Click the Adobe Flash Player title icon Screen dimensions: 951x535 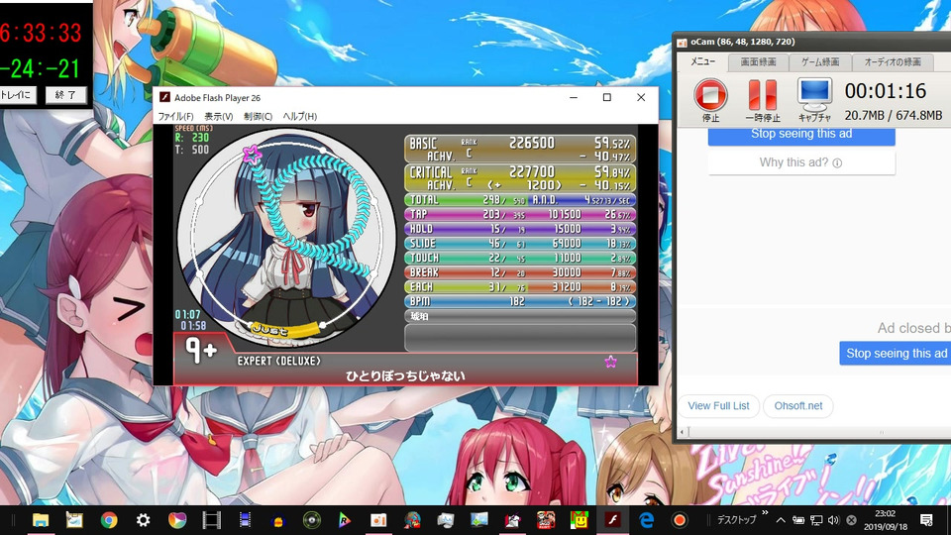(x=164, y=97)
